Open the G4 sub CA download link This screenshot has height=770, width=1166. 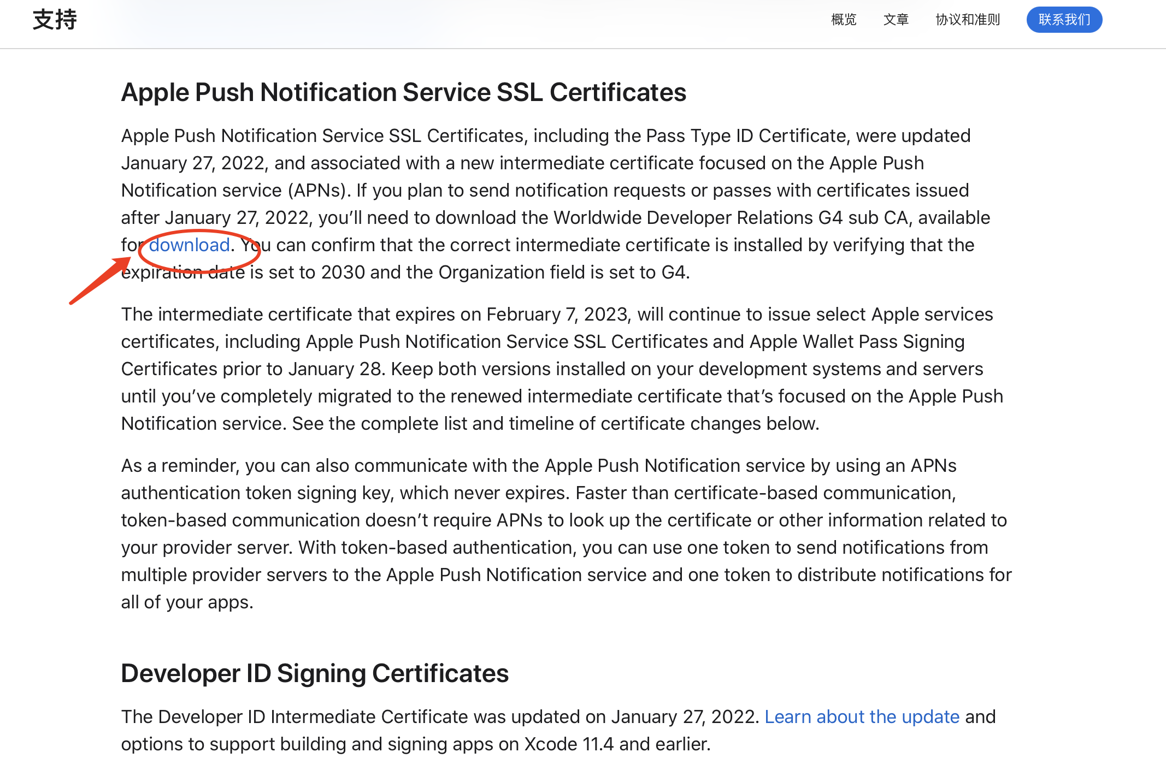point(189,245)
